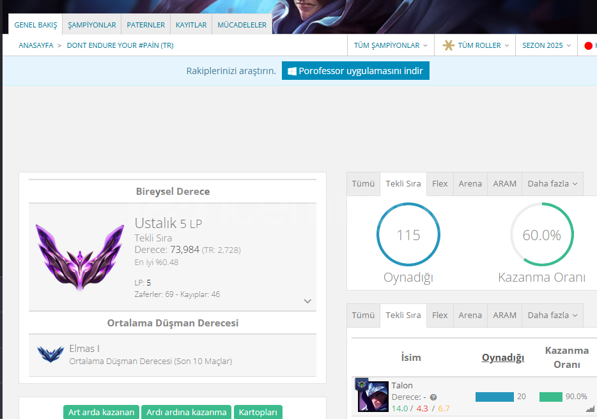The height and width of the screenshot is (419, 597).
Task: Click the Kartopları tag
Action: point(258,412)
